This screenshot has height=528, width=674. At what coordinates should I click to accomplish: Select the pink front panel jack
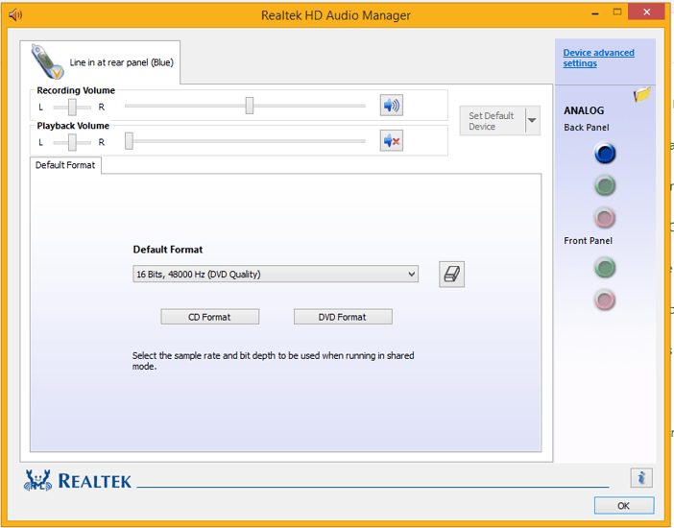tap(605, 300)
